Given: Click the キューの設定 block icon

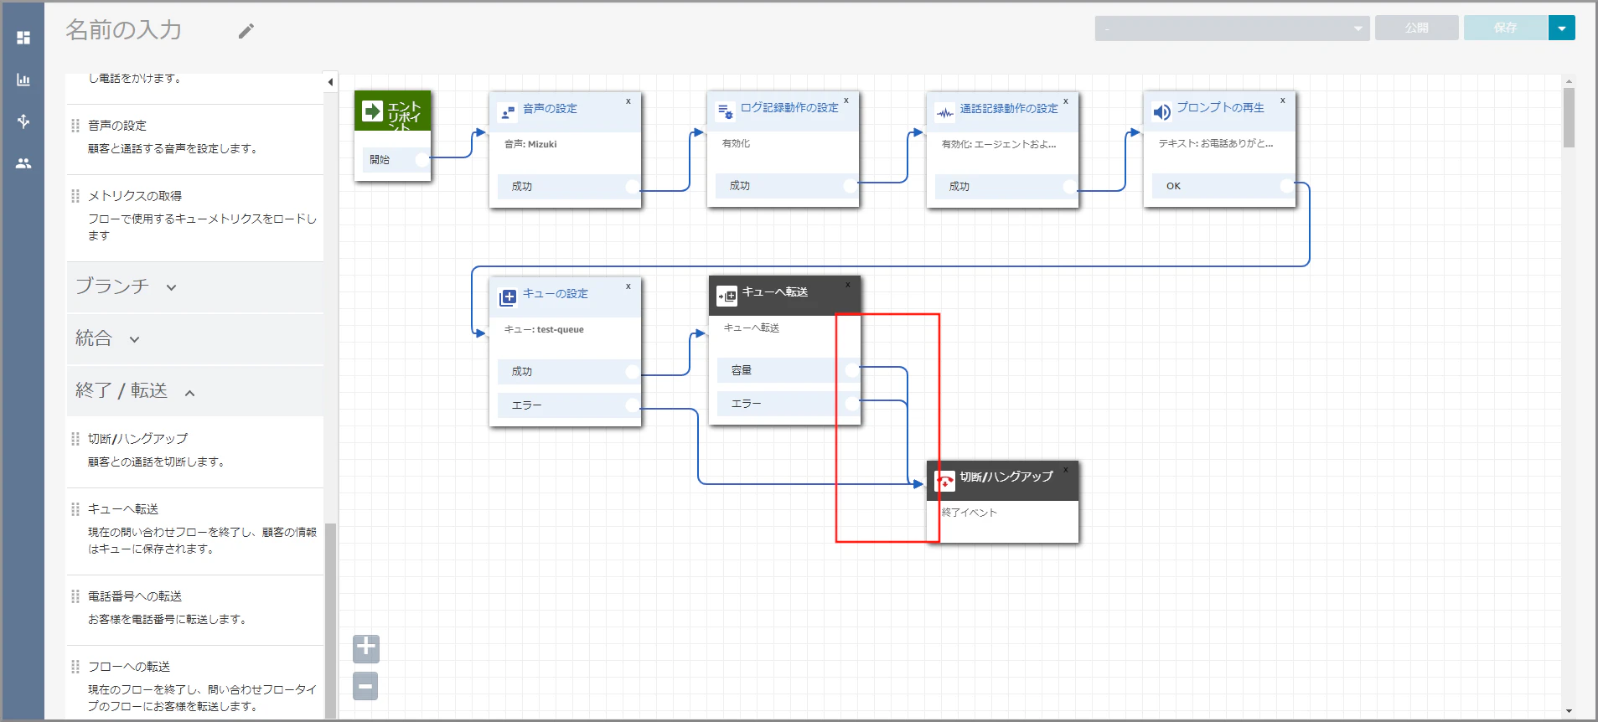Looking at the screenshot, I should pyautogui.click(x=507, y=297).
